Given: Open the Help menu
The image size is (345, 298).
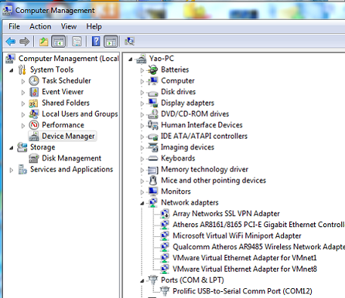Looking at the screenshot, I should pyautogui.click(x=94, y=26).
